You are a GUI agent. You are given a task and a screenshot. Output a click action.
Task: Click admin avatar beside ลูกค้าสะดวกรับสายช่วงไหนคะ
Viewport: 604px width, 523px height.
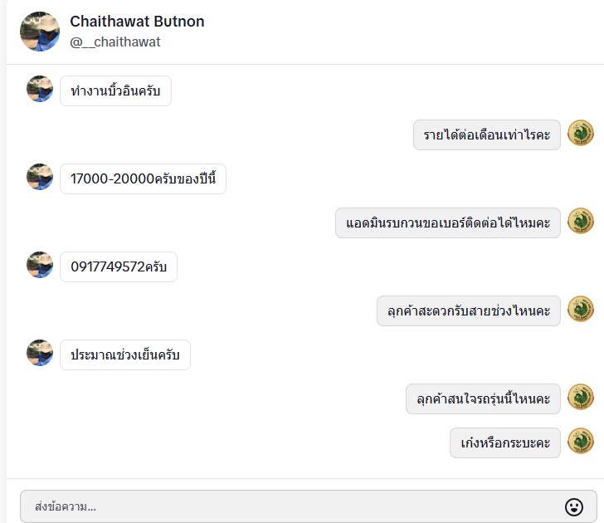click(x=581, y=310)
